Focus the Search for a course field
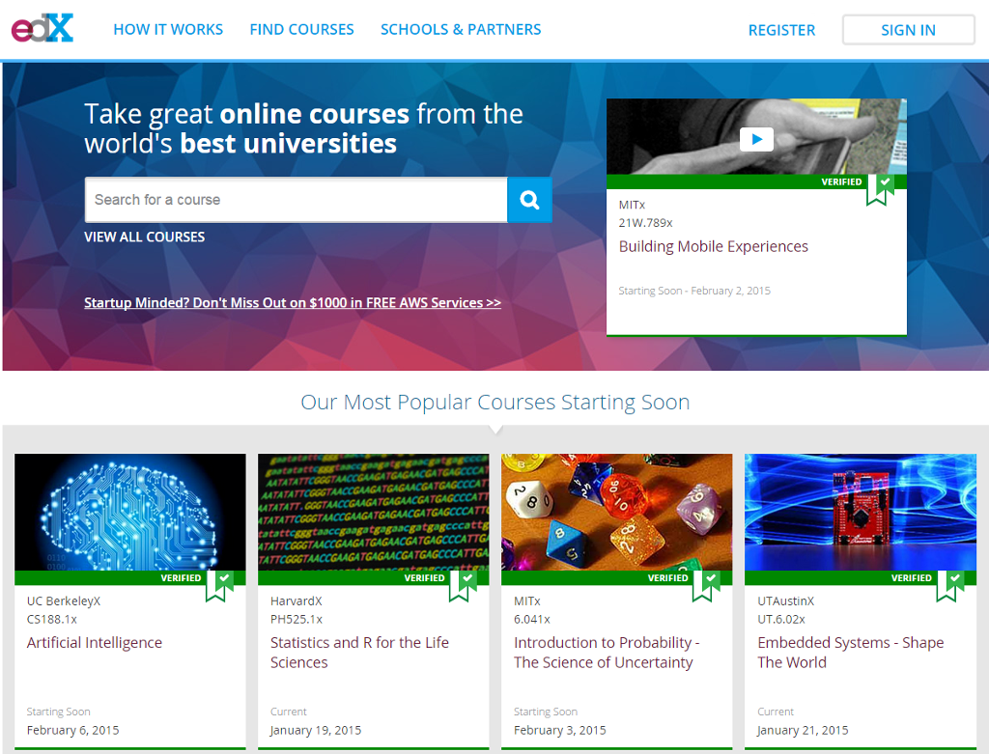Screen dimensions: 989x754 click(x=296, y=200)
